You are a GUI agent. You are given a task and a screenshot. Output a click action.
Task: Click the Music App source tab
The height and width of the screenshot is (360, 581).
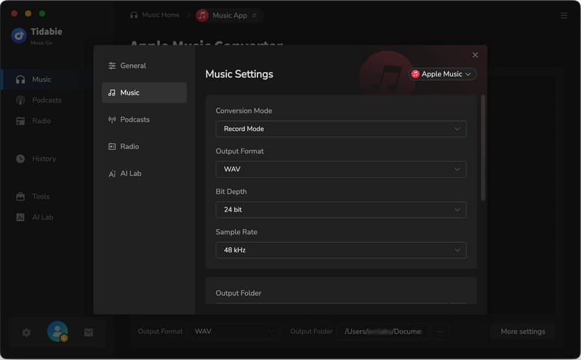click(x=230, y=15)
